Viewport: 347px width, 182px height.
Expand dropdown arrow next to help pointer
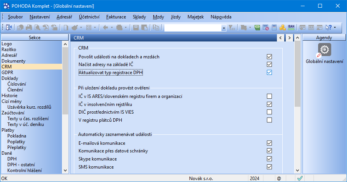point(335,28)
